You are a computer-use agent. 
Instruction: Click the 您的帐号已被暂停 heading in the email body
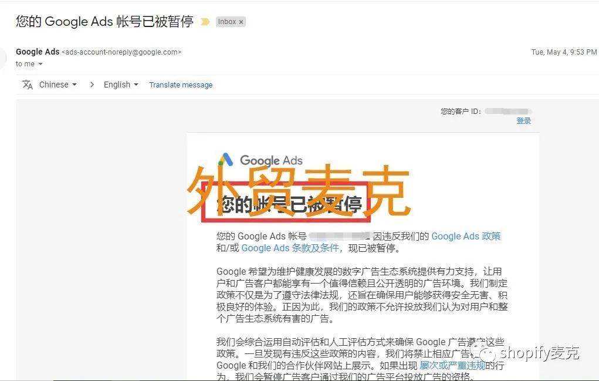coord(289,204)
